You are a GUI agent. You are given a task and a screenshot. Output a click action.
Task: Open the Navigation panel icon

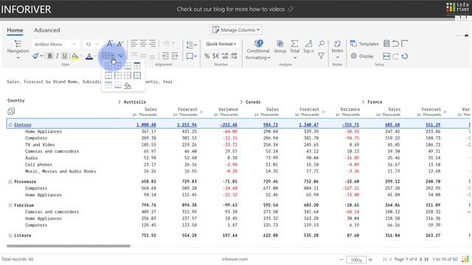point(18,43)
